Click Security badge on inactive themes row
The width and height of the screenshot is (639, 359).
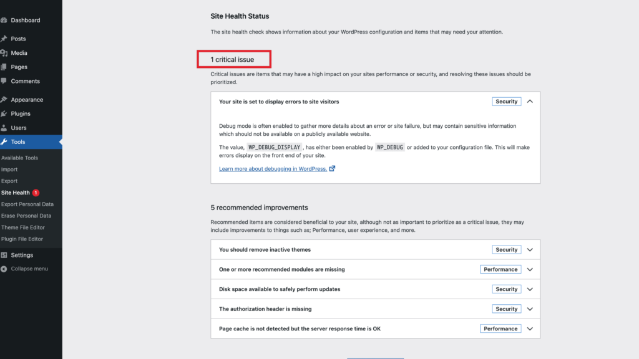tap(507, 249)
